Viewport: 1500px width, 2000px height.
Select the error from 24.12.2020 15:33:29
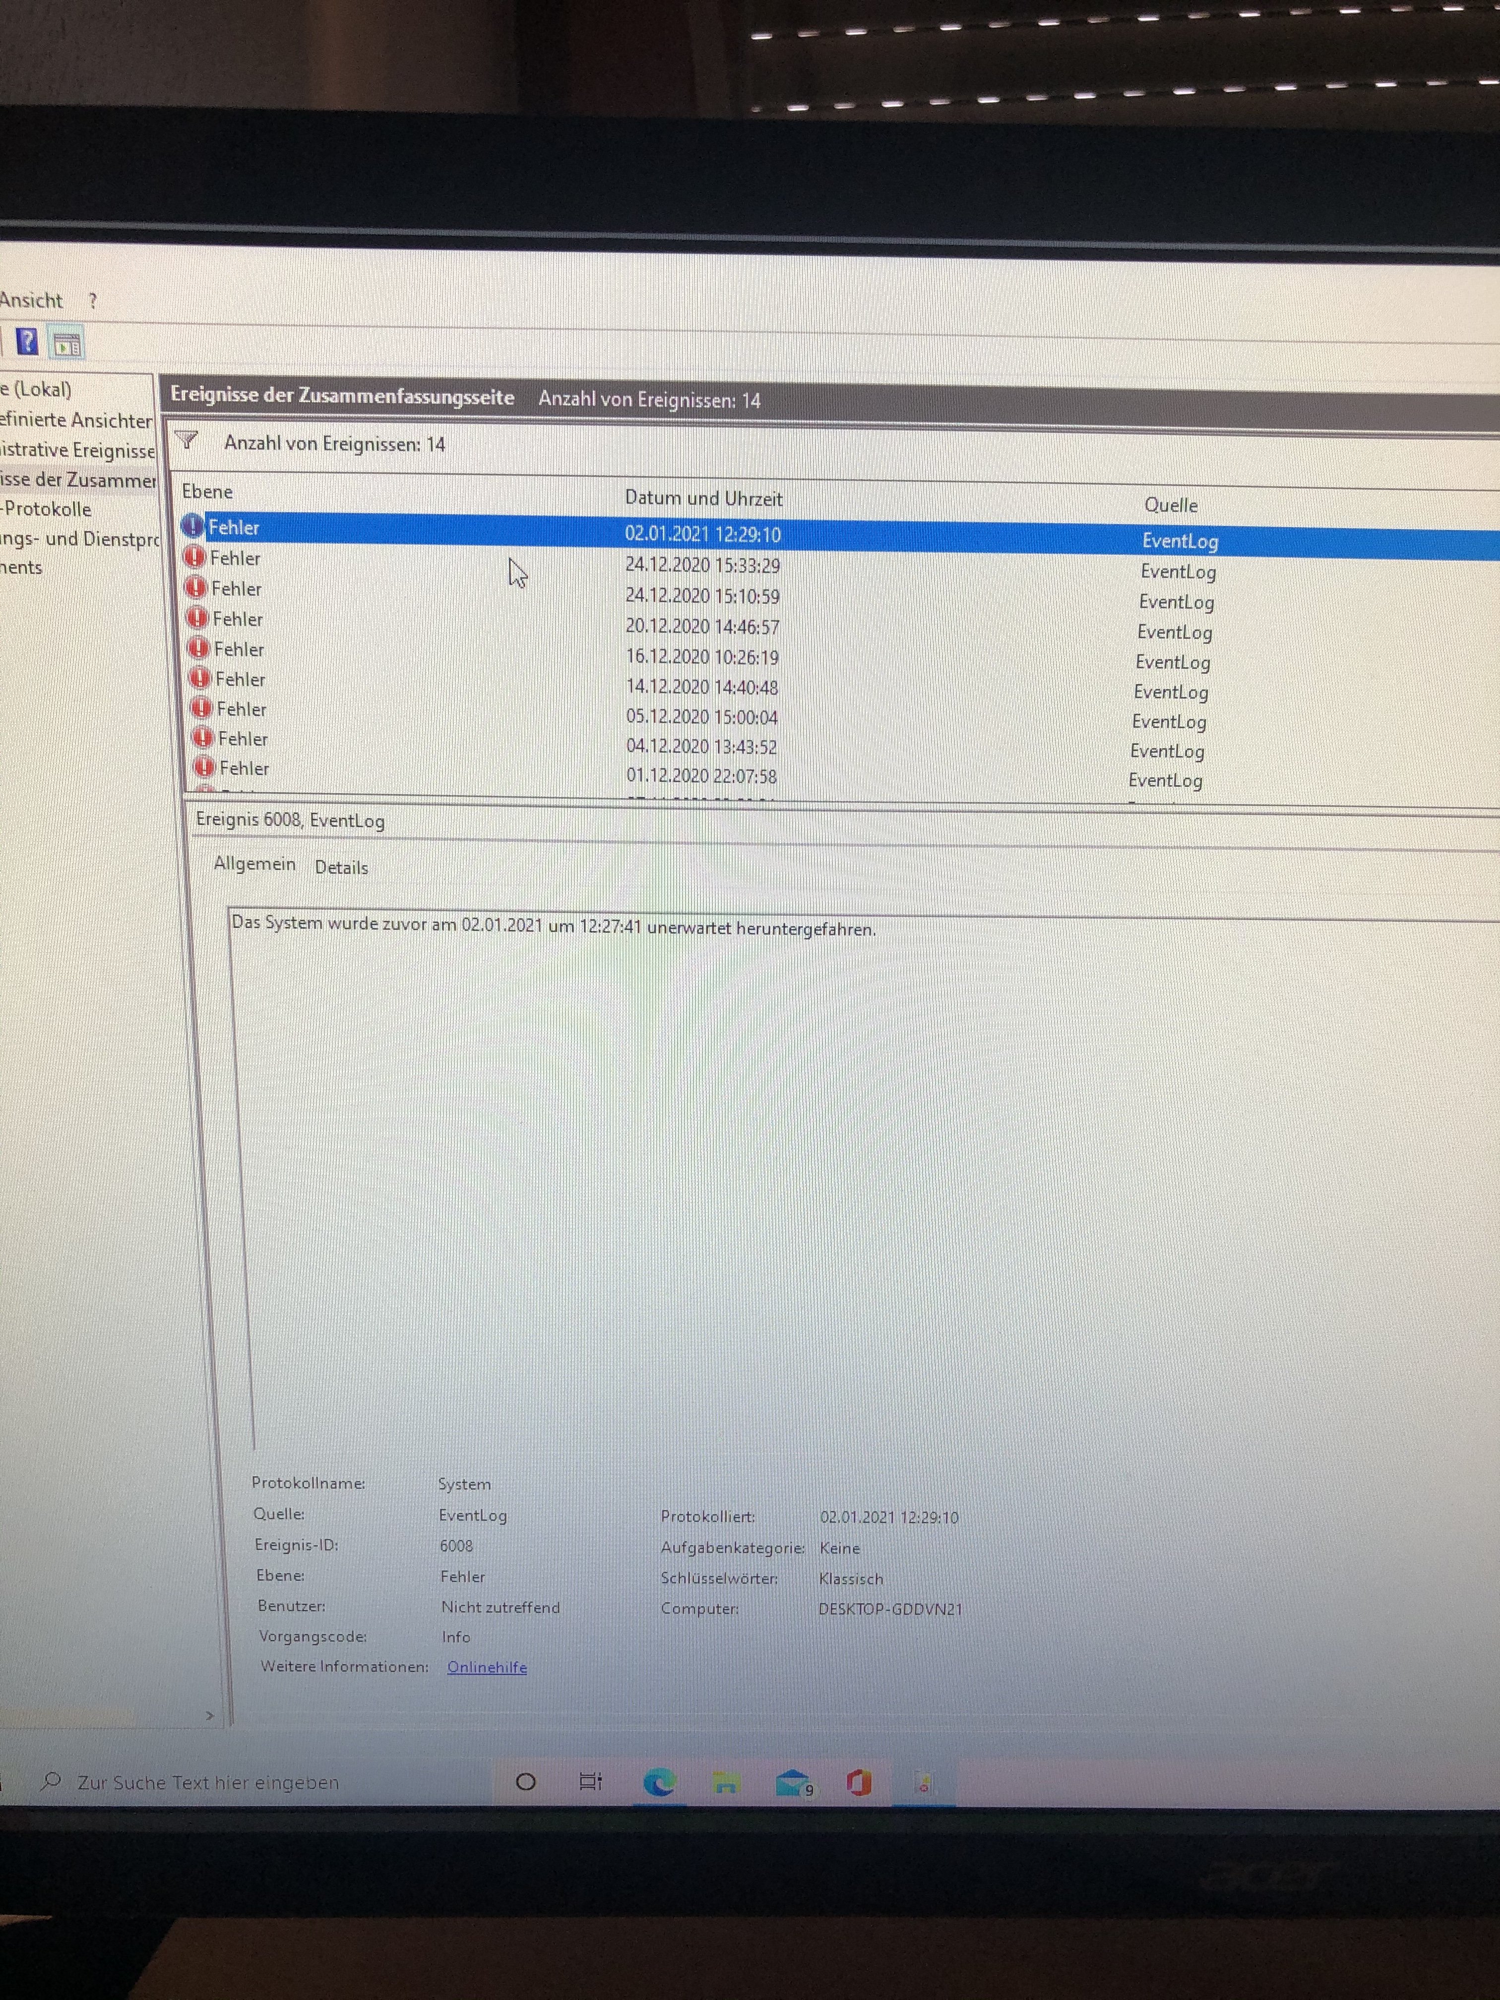point(701,565)
